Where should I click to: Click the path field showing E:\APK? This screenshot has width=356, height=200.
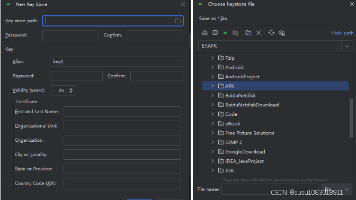270,46
